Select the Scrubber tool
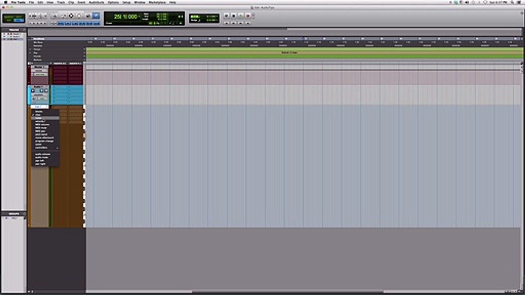Screen dimensions: 525x295 (87, 16)
